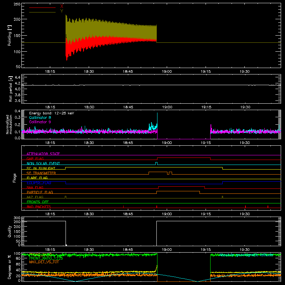Select the GAP_FLAG label
Image resolution: width=285 pixels, height=285 pixels.
point(35,159)
